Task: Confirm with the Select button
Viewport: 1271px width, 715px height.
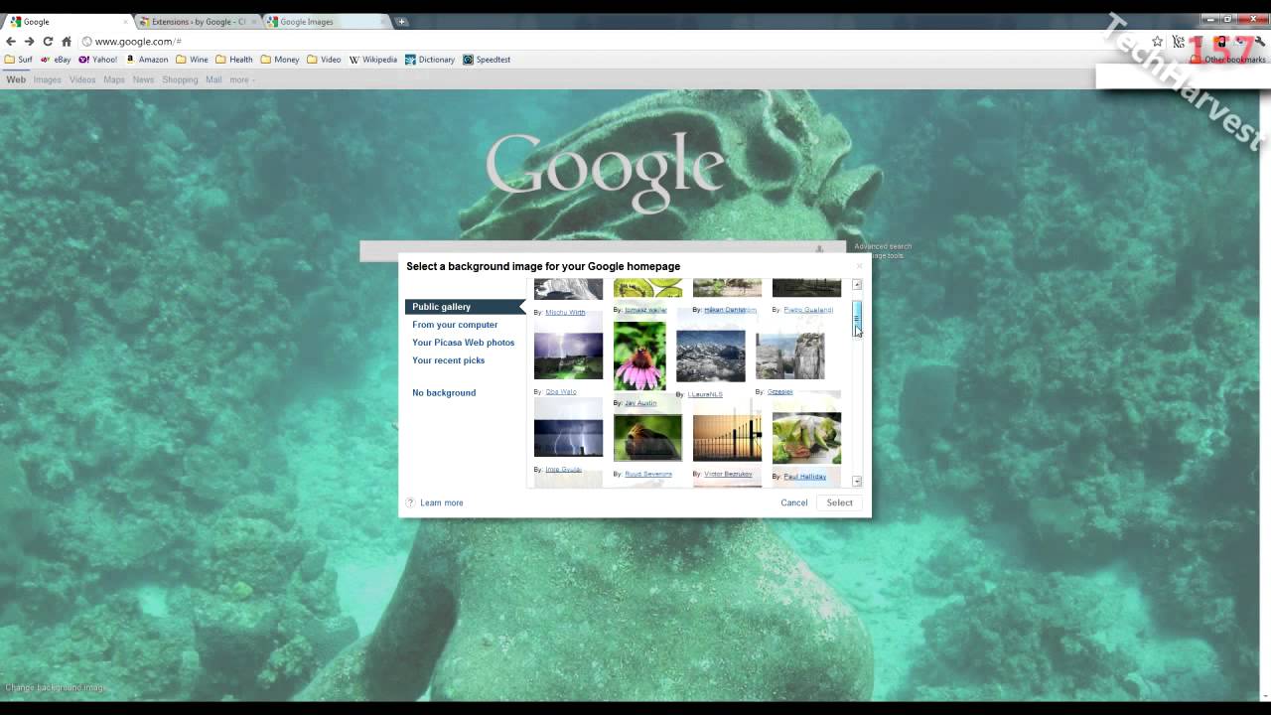Action: (x=839, y=503)
